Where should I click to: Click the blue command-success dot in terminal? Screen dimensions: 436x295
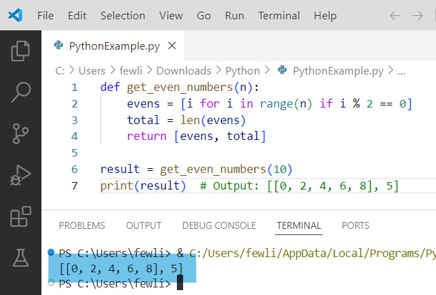coord(51,252)
